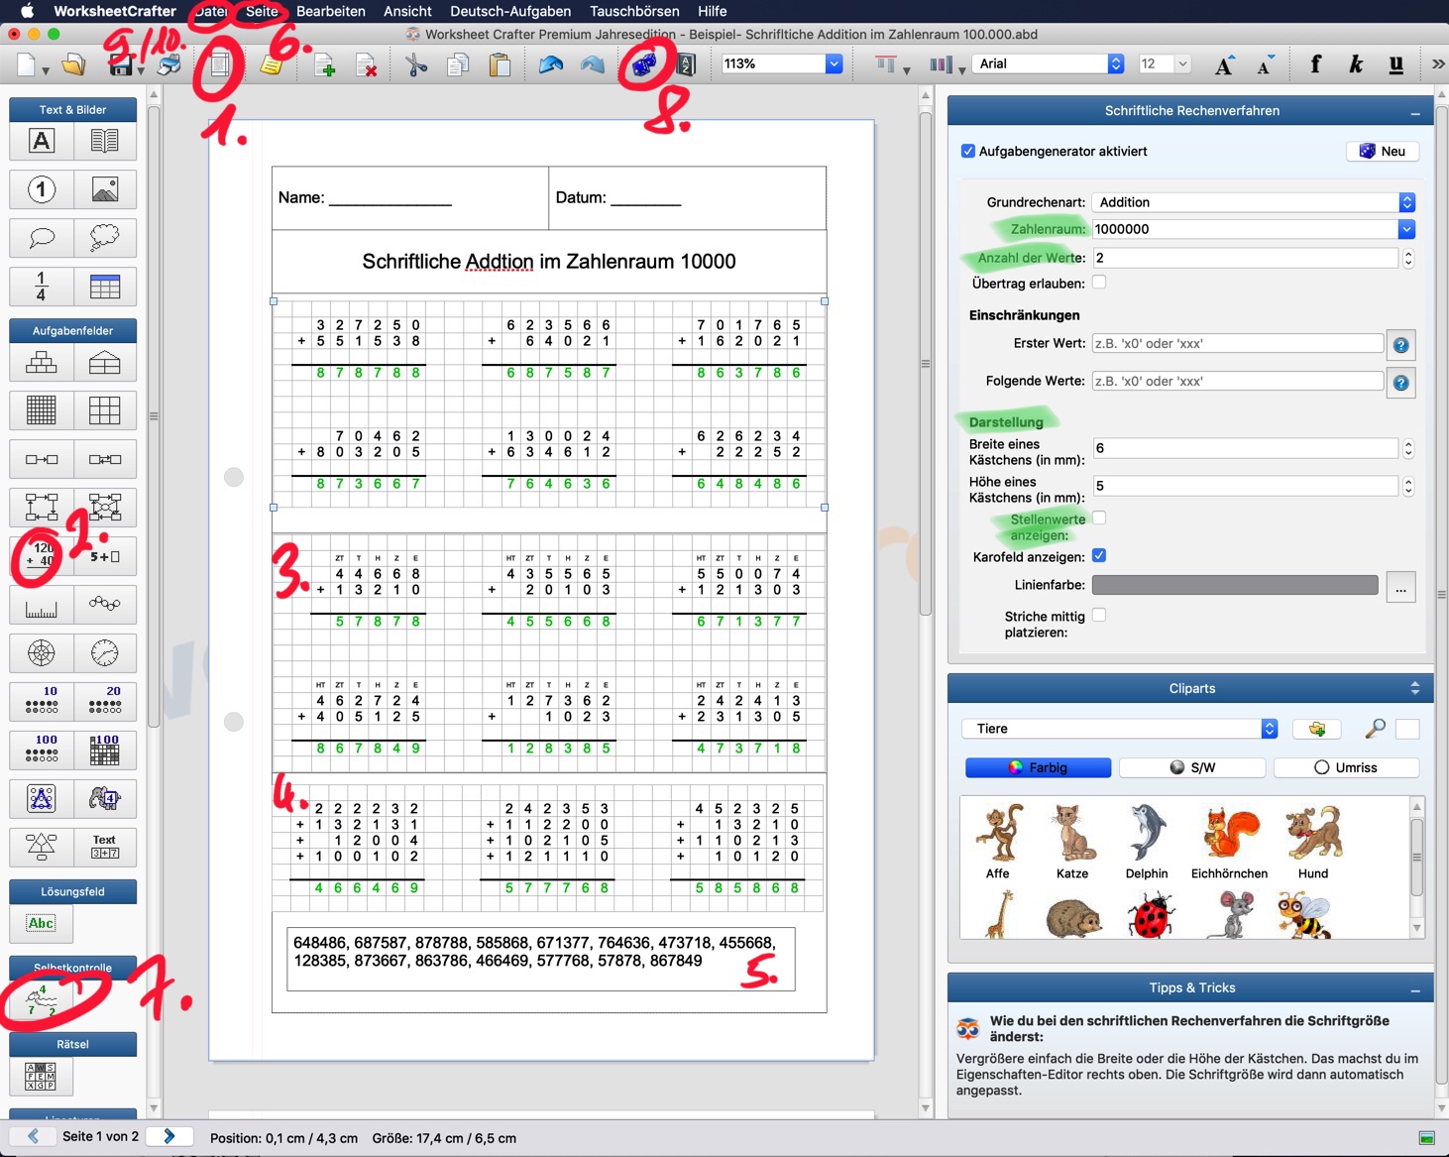Image resolution: width=1449 pixels, height=1157 pixels.
Task: Open the Grundrechenart dropdown
Action: (1253, 202)
